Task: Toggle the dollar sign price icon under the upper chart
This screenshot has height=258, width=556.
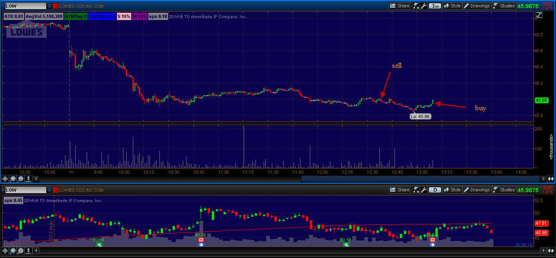Action: (x=29, y=179)
